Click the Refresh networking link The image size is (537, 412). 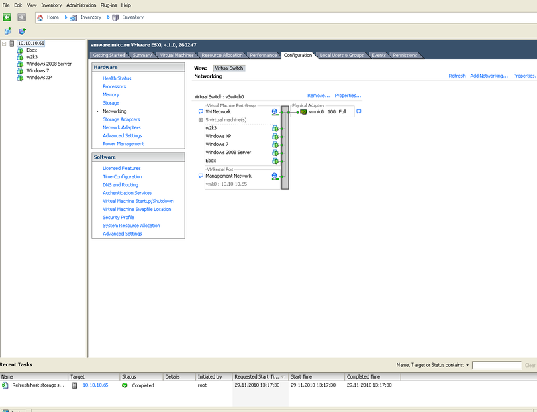click(457, 76)
